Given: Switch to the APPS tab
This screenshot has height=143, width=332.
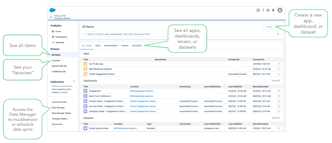Looking at the screenshot, I should tap(98, 46).
